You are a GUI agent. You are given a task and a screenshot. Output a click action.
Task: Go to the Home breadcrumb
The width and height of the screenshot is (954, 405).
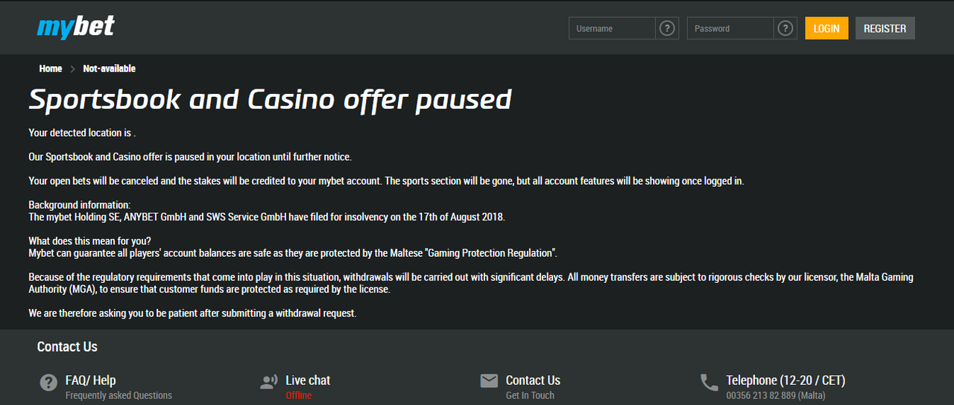(x=51, y=68)
